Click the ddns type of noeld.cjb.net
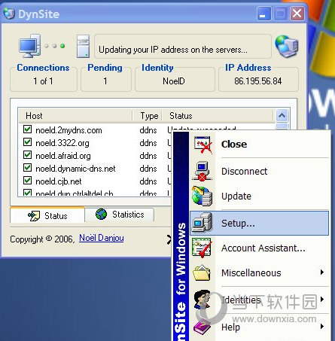Viewport: 335px width, 341px height. pyautogui.click(x=148, y=181)
